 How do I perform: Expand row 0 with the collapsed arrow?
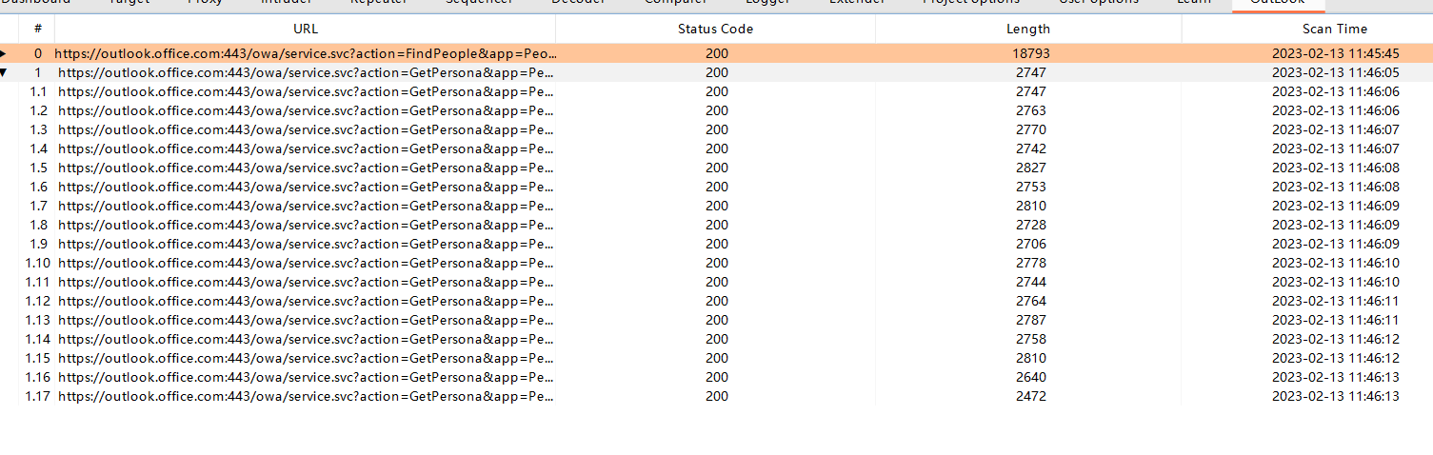click(4, 53)
